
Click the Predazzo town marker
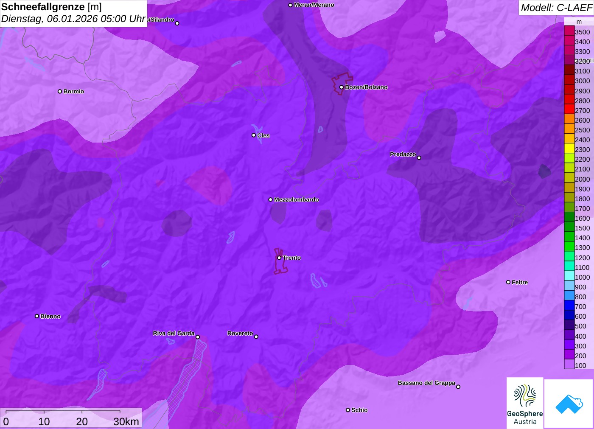pos(419,157)
